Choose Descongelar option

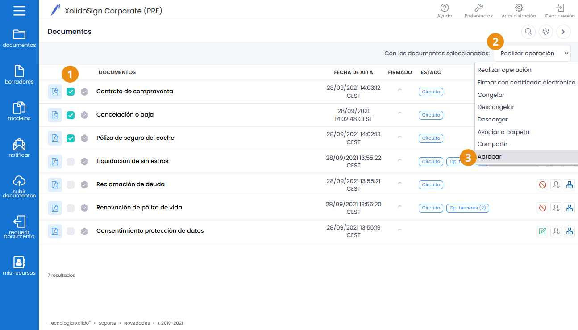[x=526, y=107]
